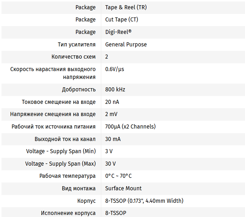Viewport: 245px width, 217px height.
Task: Select the 0.6V/µs slew rate value
Action: pos(115,69)
